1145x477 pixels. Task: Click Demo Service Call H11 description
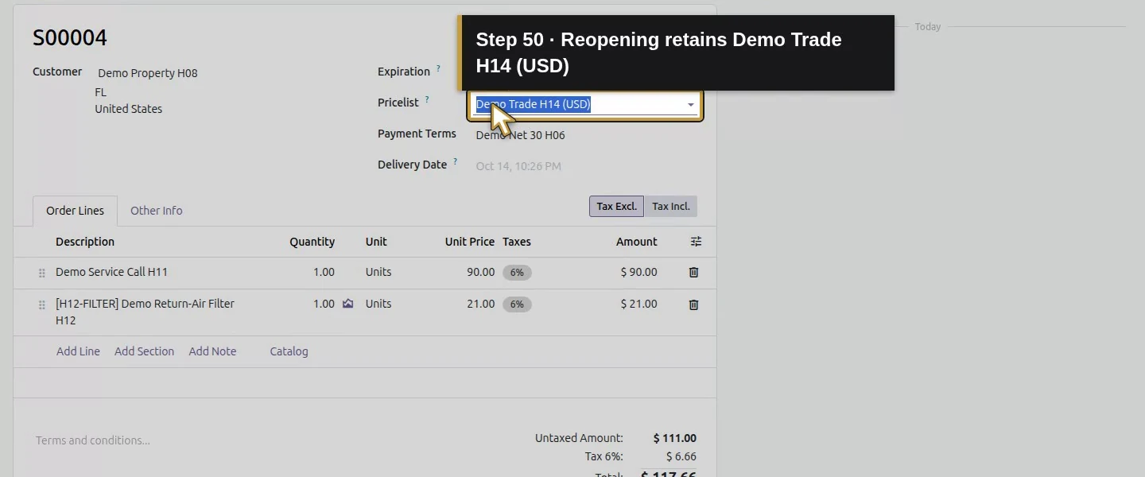111,272
